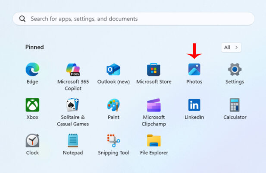Open Solitaire & Casual Games
Image resolution: width=266 pixels, height=173 pixels.
tap(73, 105)
